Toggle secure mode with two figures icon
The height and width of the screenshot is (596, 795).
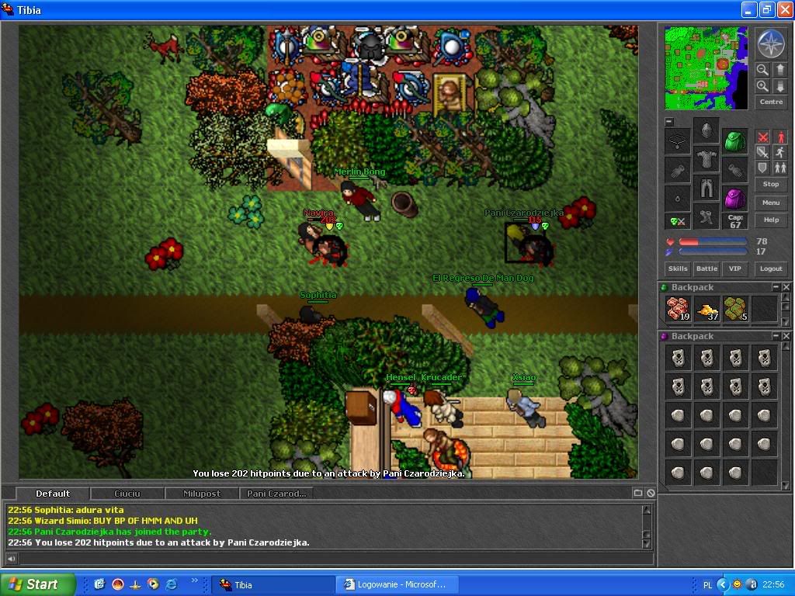point(780,168)
